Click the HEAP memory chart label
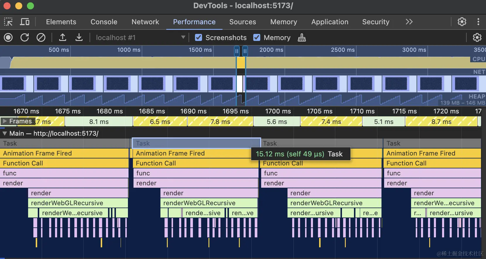 [477, 96]
